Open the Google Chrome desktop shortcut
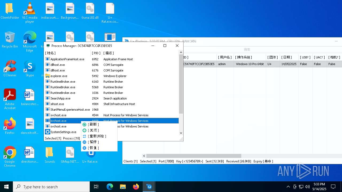 click(10, 157)
